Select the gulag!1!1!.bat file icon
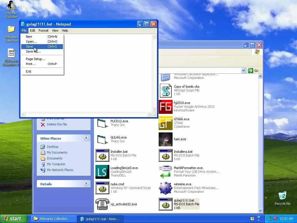The height and width of the screenshot is (223, 297). 166,204
